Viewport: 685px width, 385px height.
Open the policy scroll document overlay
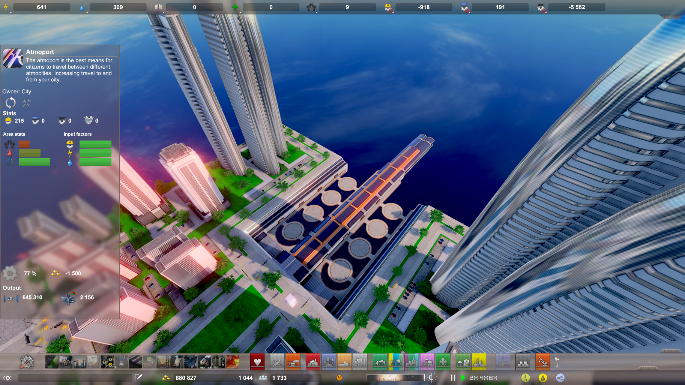(x=177, y=362)
